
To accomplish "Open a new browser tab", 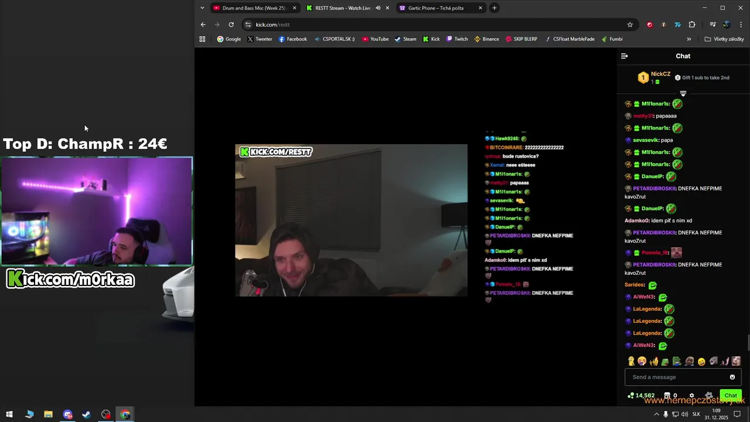I will [494, 8].
